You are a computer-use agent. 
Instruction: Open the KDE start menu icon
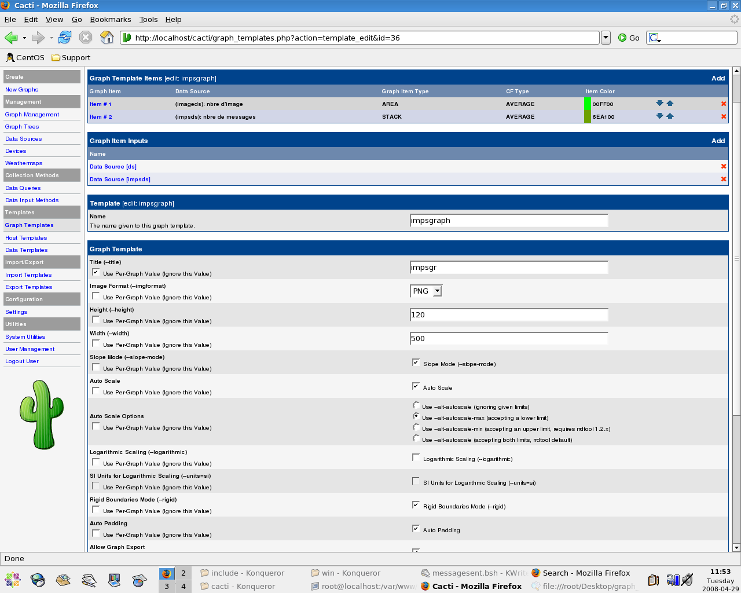(12, 580)
